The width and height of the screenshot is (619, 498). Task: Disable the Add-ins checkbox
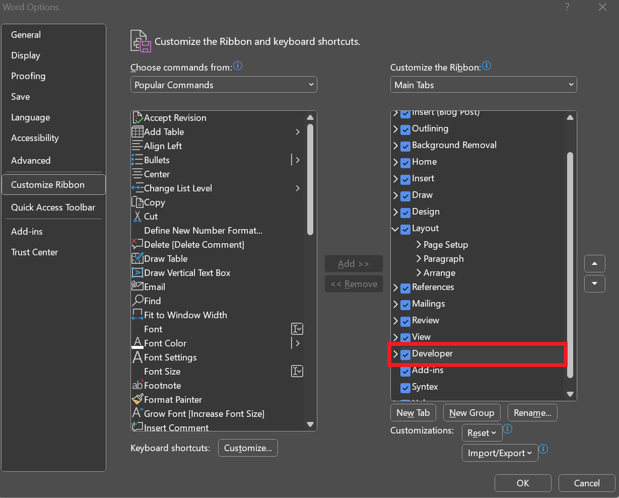point(405,371)
